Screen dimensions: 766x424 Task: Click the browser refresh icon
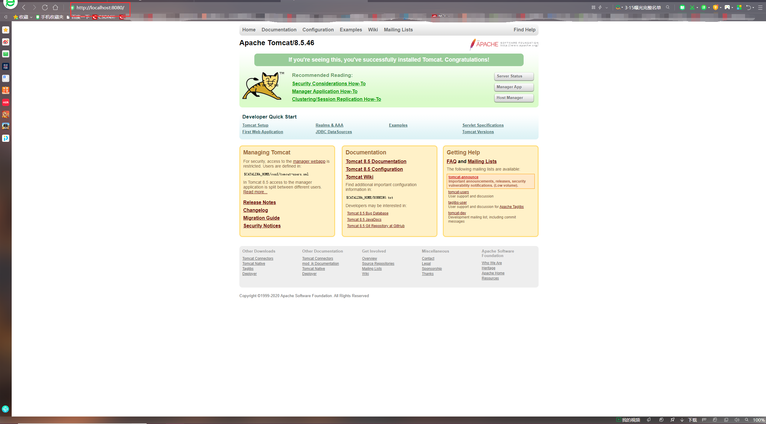click(45, 7)
